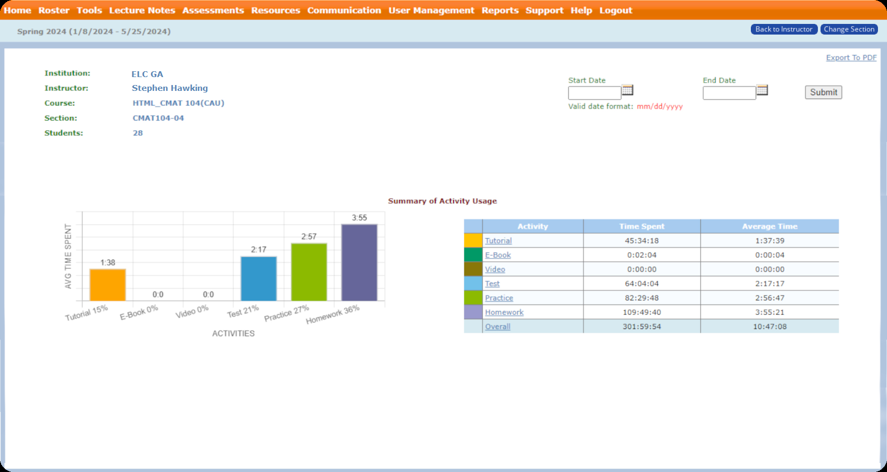Open the E-Book activity link
This screenshot has height=472, width=887.
[498, 255]
